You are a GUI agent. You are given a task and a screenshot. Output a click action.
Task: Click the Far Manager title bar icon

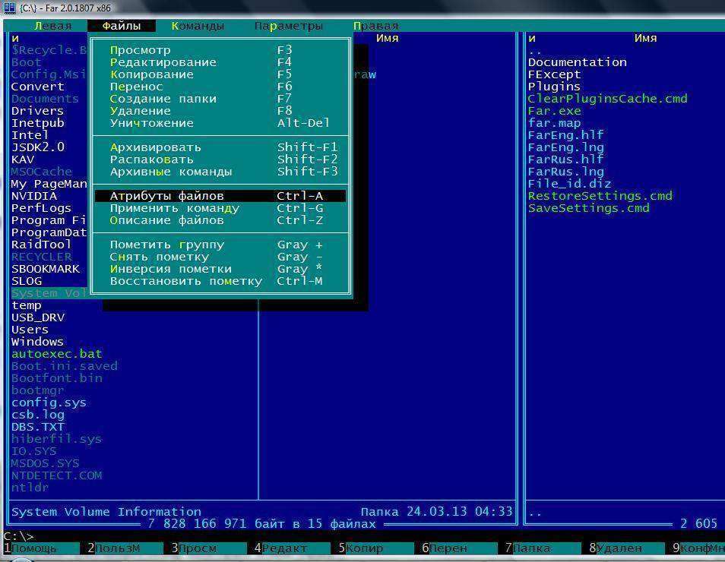click(x=10, y=8)
